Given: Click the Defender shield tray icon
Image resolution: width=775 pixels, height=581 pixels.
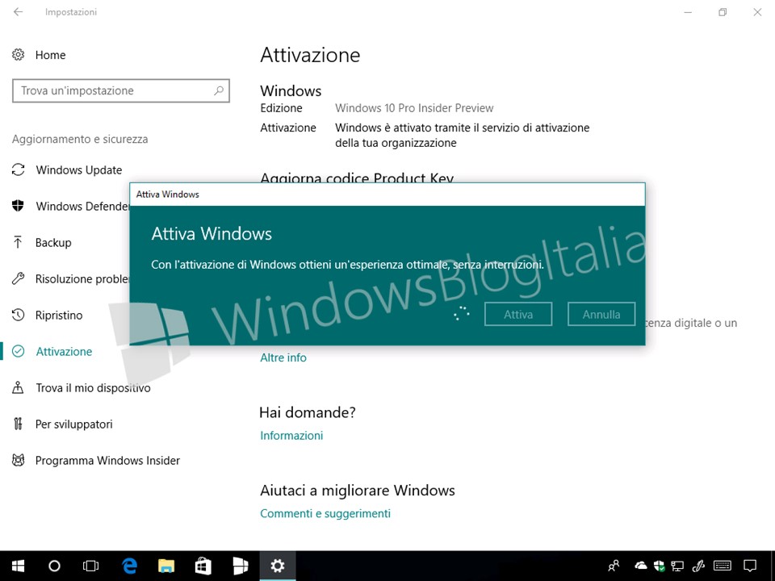Looking at the screenshot, I should pos(659,566).
